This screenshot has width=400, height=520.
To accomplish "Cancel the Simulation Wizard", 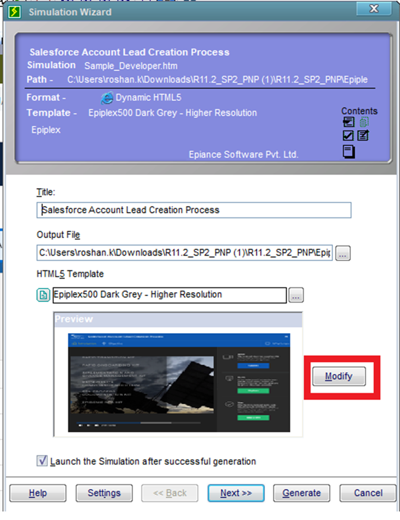I will [368, 493].
